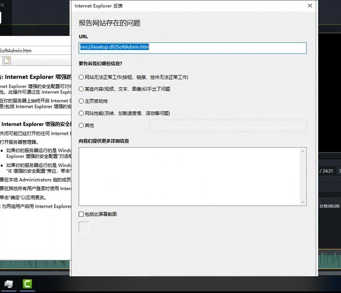Click the '报告网站存在的问题' heading
Image resolution: width=341 pixels, height=293 pixels.
click(110, 23)
